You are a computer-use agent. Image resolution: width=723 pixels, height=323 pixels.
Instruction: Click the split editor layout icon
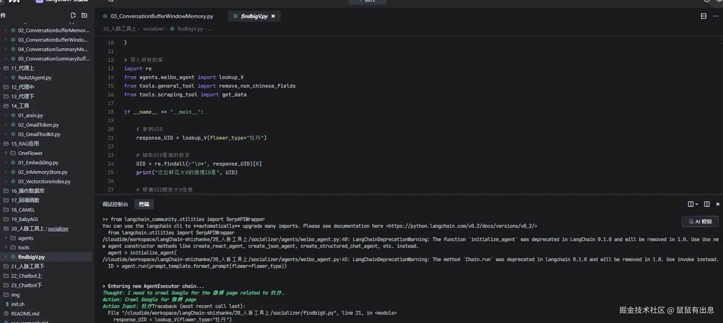click(703, 16)
